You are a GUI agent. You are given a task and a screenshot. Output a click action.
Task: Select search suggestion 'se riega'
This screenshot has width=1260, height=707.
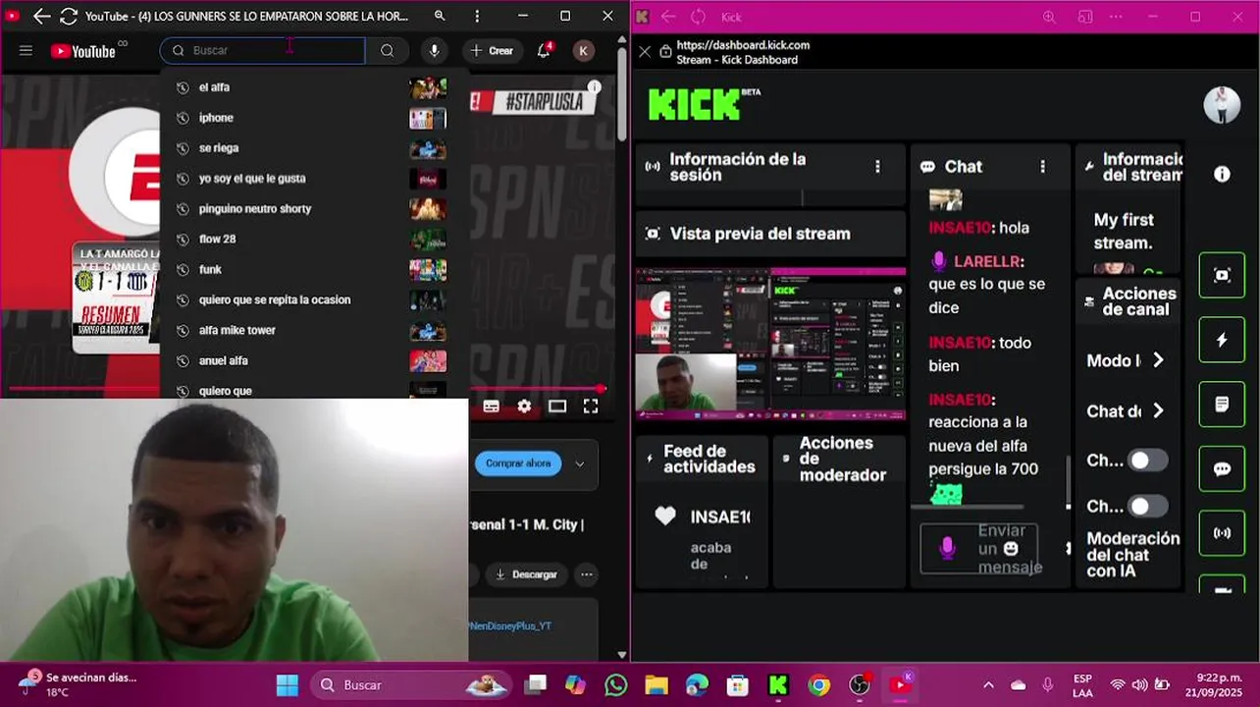tap(314, 148)
